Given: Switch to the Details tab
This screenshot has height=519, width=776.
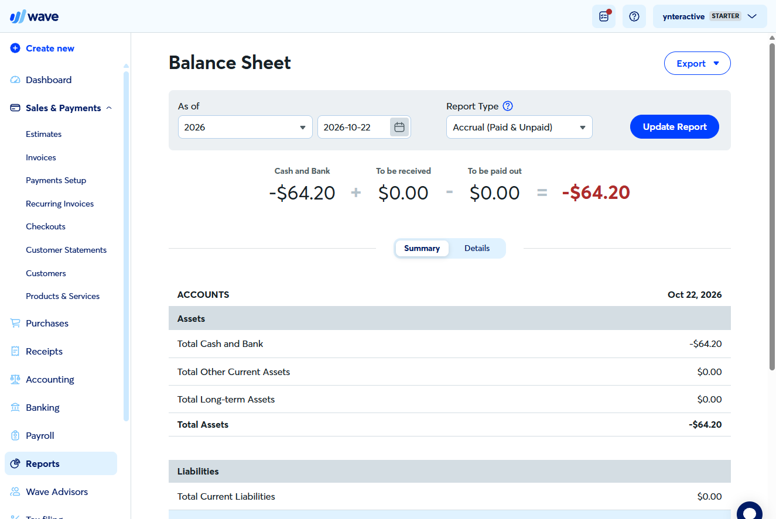Looking at the screenshot, I should click(477, 249).
